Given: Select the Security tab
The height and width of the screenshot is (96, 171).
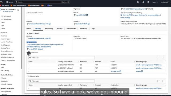Looking at the screenshot, I should [x=38, y=29].
